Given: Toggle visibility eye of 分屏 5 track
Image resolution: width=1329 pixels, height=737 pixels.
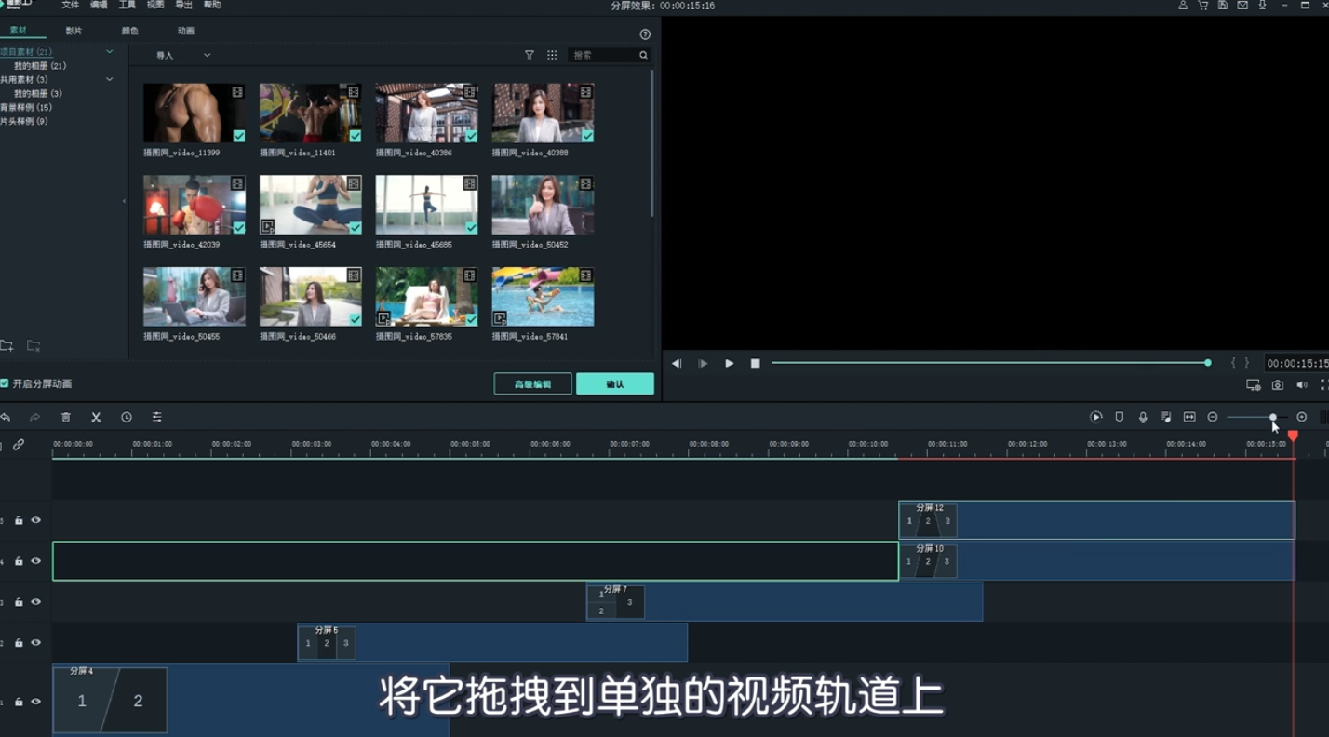Looking at the screenshot, I should click(35, 643).
